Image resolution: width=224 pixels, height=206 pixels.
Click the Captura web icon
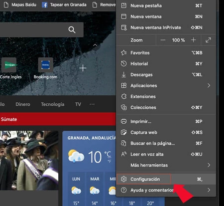pyautogui.click(x=124, y=132)
